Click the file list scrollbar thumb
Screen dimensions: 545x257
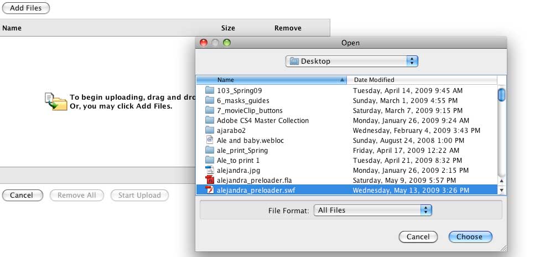click(x=501, y=95)
